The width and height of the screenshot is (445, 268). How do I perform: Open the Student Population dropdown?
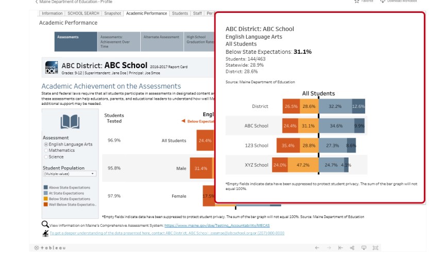pos(69,174)
